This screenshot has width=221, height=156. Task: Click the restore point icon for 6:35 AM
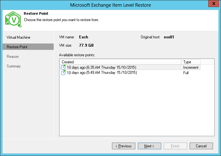tap(63, 67)
